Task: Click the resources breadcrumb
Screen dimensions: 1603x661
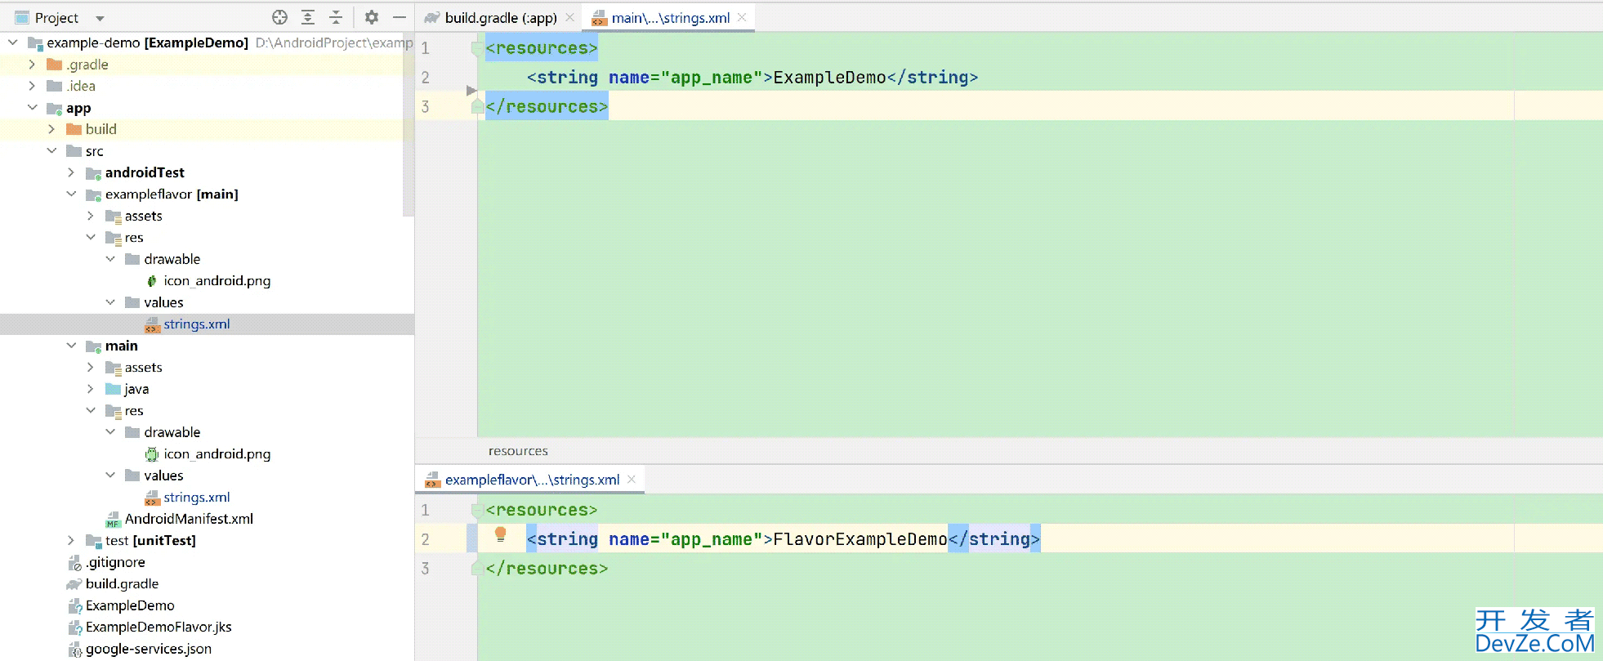Action: point(518,451)
